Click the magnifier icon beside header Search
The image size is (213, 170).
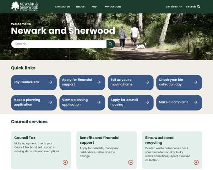[198, 7]
